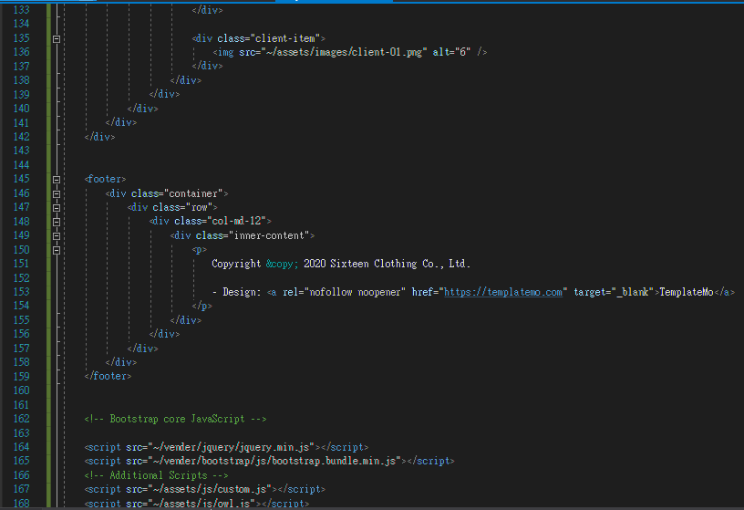This screenshot has height=510, width=744.
Task: Click the TemplateMo anchor text
Action: pos(687,292)
